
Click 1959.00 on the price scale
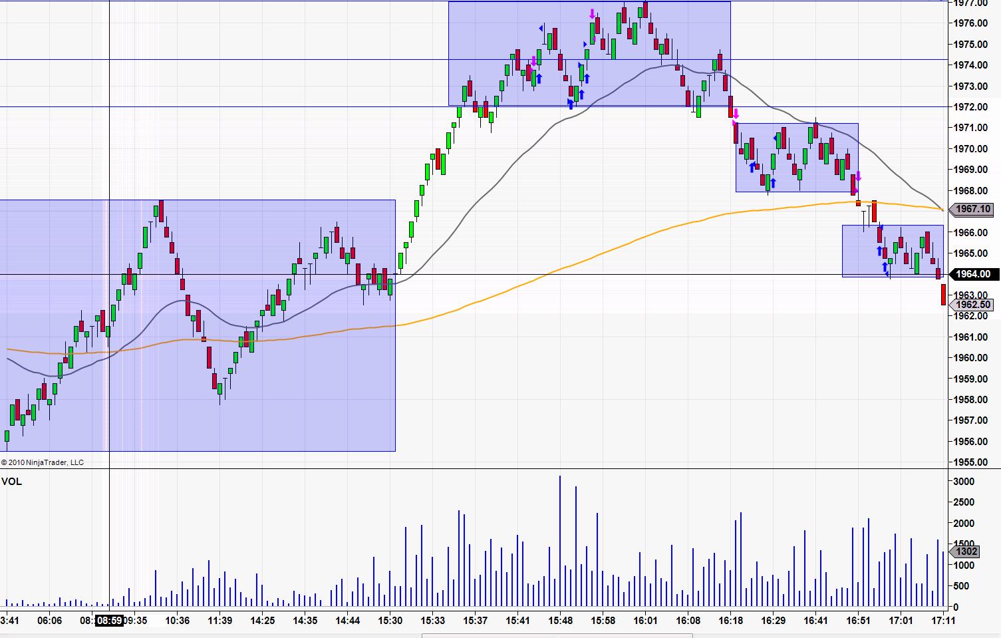tap(970, 379)
